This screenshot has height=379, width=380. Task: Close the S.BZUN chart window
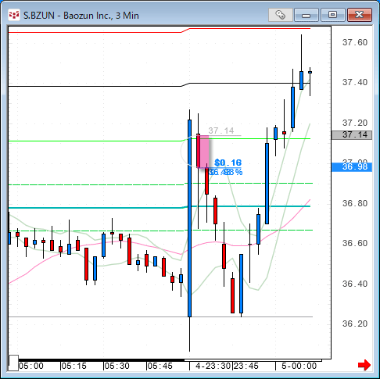360,15
